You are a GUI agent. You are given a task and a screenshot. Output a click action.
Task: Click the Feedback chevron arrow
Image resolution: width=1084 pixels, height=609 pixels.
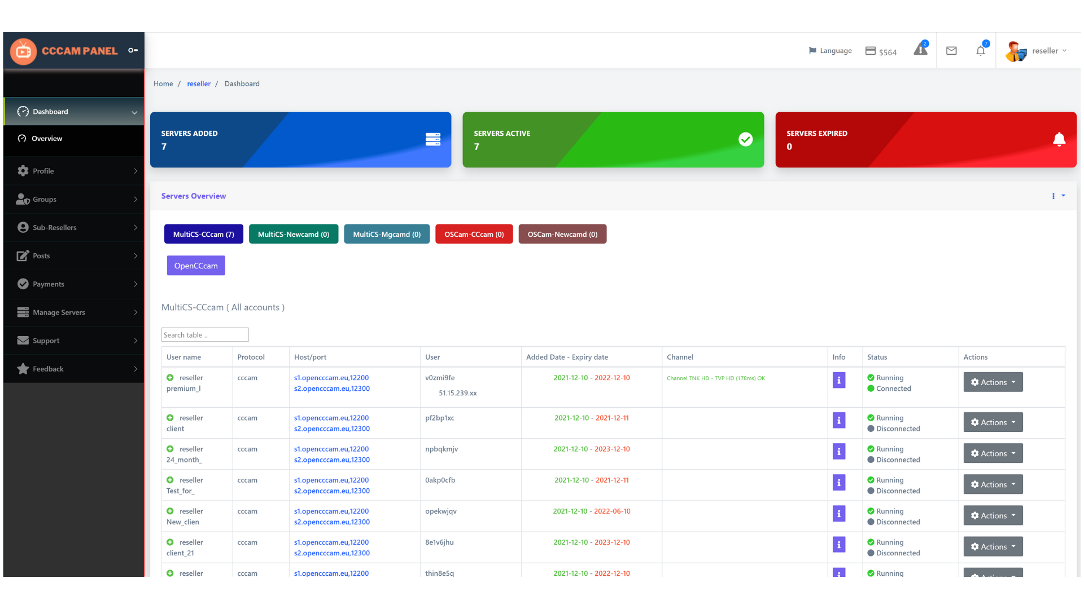click(135, 369)
